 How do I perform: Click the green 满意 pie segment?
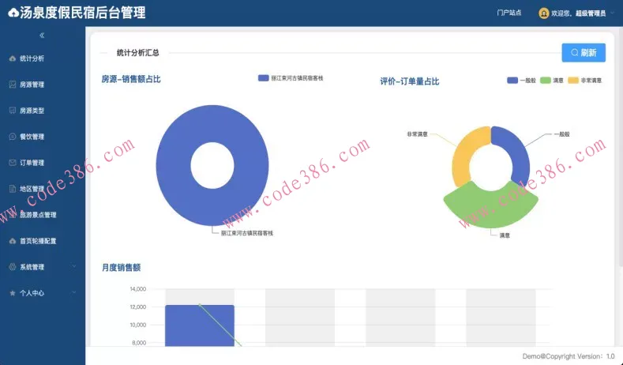point(491,209)
